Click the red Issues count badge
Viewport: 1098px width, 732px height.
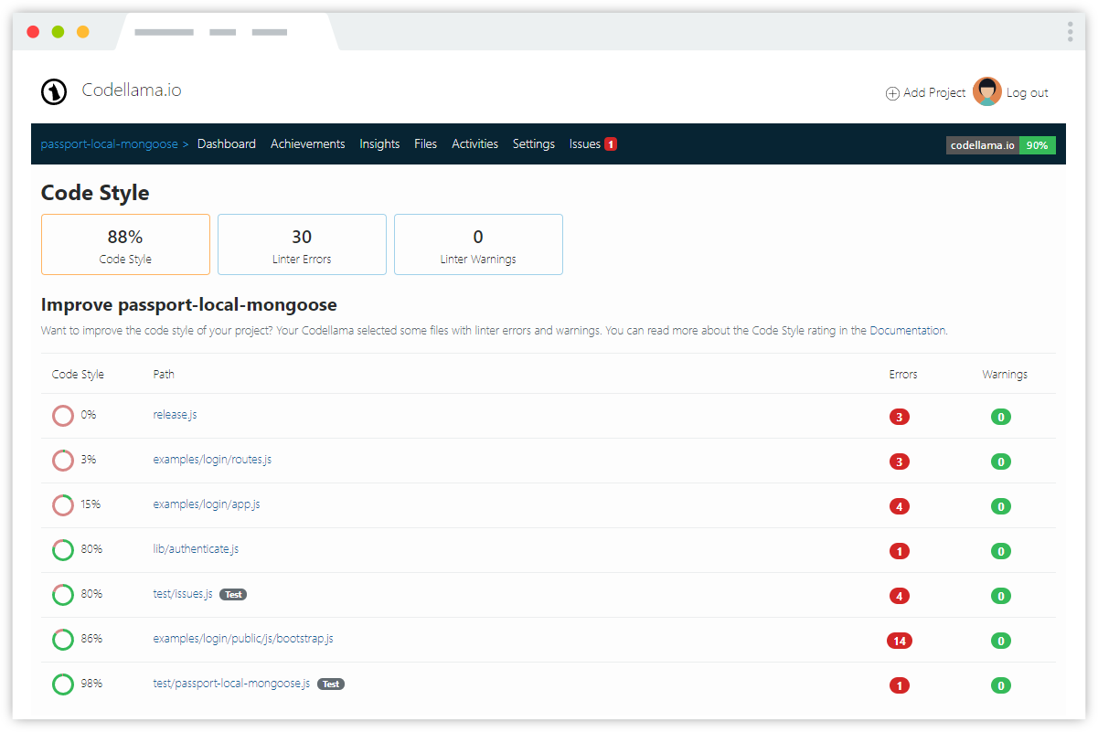coord(611,144)
